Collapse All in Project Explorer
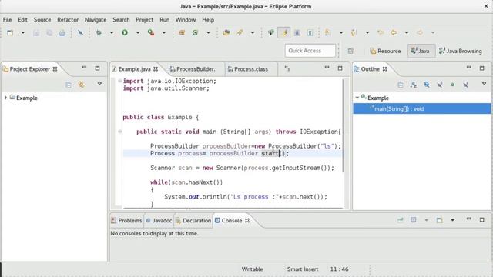 point(69,85)
